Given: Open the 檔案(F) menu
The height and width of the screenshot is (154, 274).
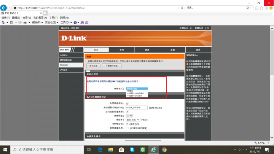Looking at the screenshot, I should pos(6,18).
